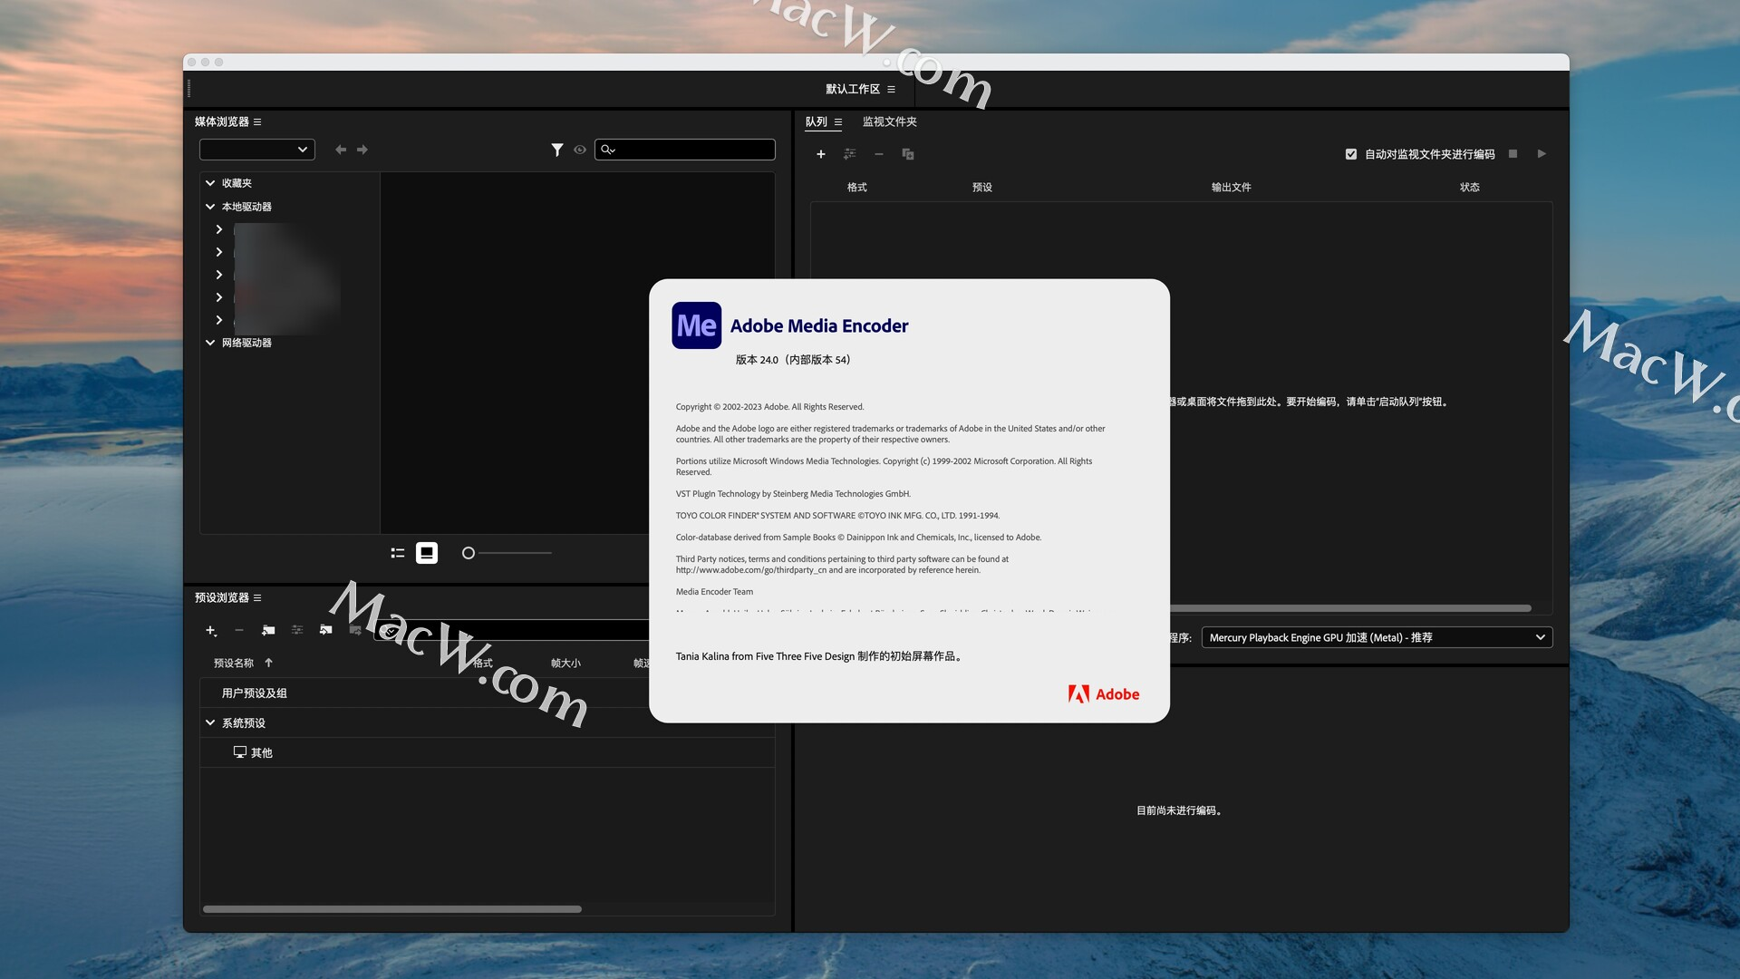1740x979 pixels.
Task: Open the 队列 panel menu icon
Action: pos(838,121)
